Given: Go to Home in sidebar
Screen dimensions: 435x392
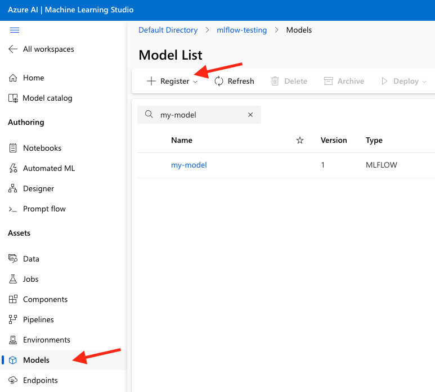Looking at the screenshot, I should [34, 78].
